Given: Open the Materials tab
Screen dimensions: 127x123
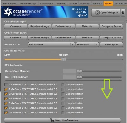Looking at the screenshot, I should (x=61, y=3).
